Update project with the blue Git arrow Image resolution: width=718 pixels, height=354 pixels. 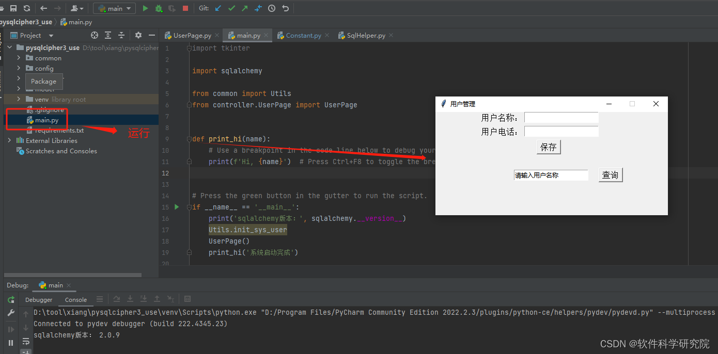(218, 8)
